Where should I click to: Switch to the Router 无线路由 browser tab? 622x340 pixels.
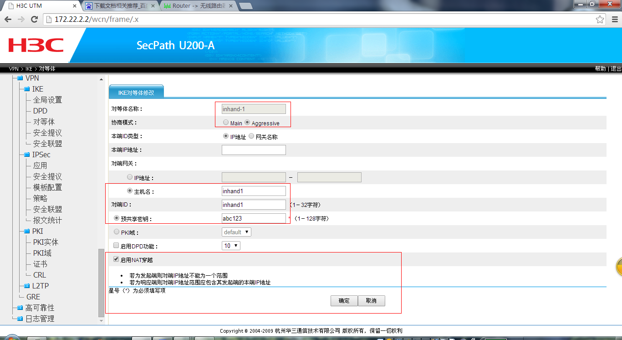(198, 6)
